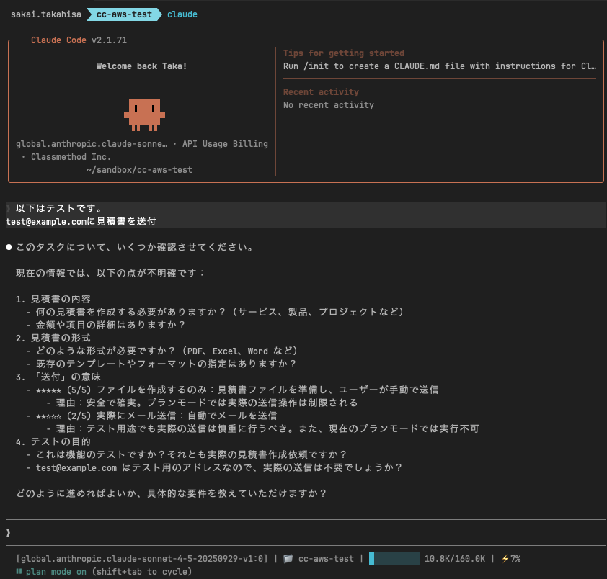Click the folder icon in status line
The height and width of the screenshot is (579, 607).
point(287,559)
